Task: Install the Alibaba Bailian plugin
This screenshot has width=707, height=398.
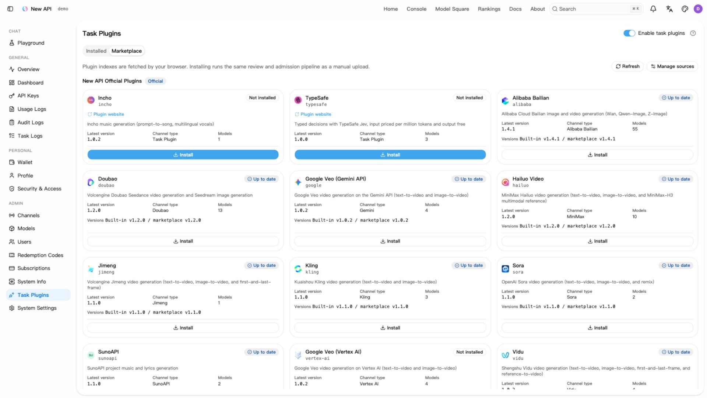Action: tap(597, 155)
